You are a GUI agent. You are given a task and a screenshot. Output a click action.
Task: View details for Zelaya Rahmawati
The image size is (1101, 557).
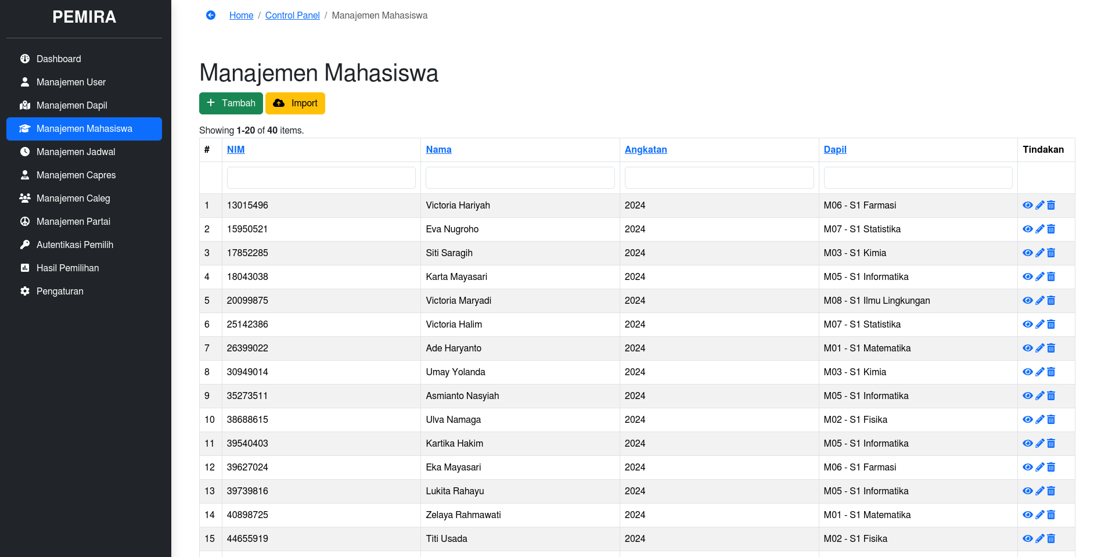(x=1027, y=515)
